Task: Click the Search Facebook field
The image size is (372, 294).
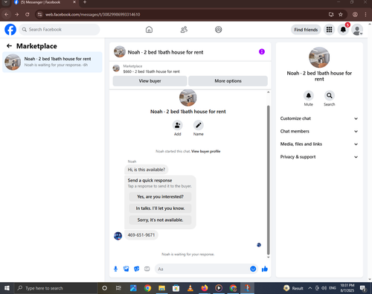Action: pos(60,30)
